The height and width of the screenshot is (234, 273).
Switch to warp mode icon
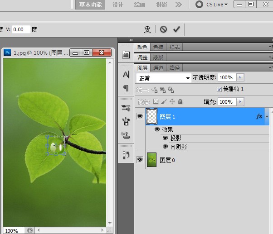click(147, 29)
